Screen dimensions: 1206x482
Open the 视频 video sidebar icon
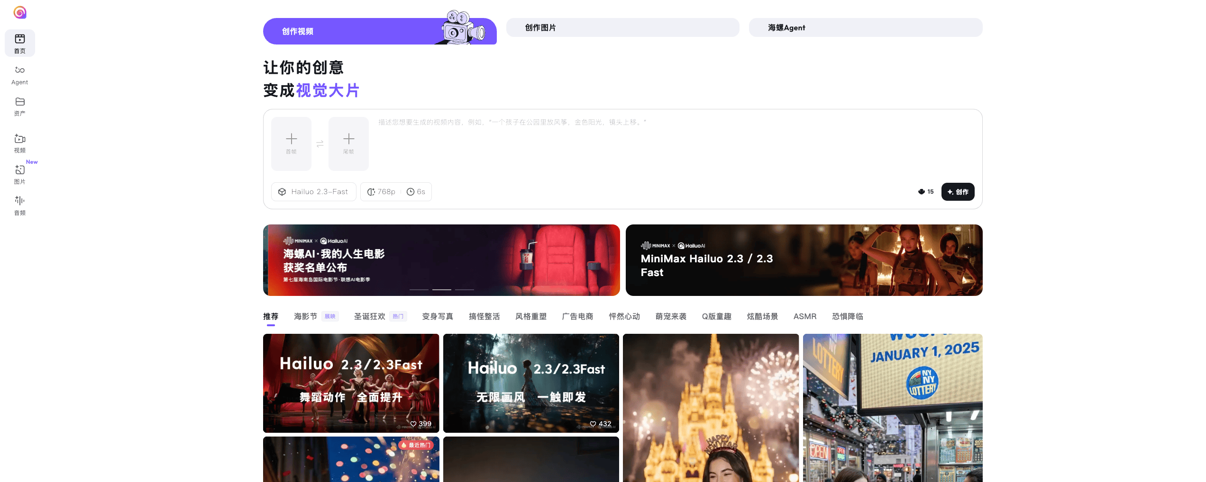(x=20, y=143)
